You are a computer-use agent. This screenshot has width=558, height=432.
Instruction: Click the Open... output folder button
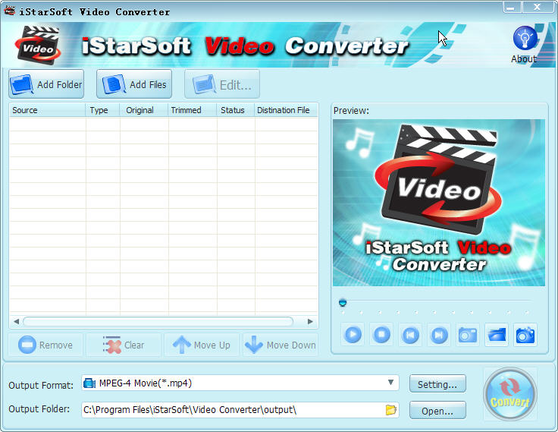click(437, 411)
